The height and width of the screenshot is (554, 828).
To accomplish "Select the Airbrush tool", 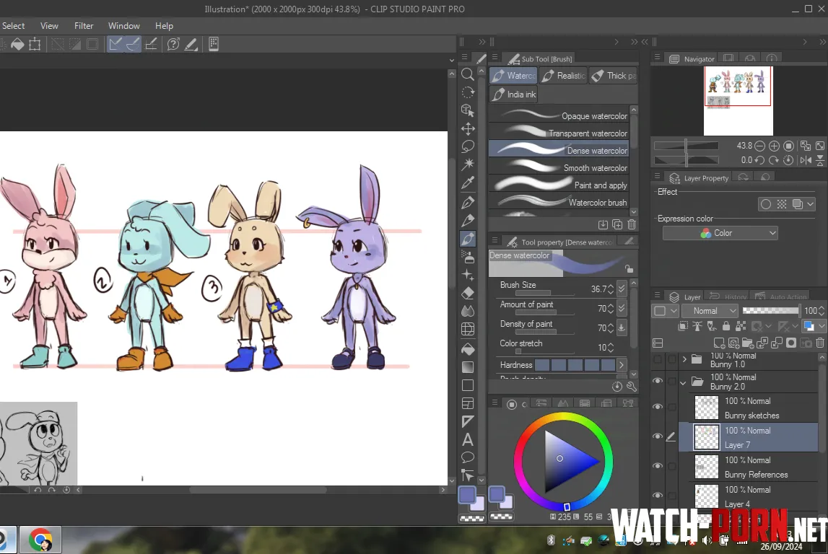I will tap(467, 257).
